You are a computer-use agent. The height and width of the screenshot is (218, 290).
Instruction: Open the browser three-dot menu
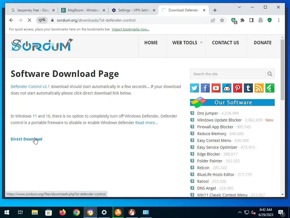[279, 20]
